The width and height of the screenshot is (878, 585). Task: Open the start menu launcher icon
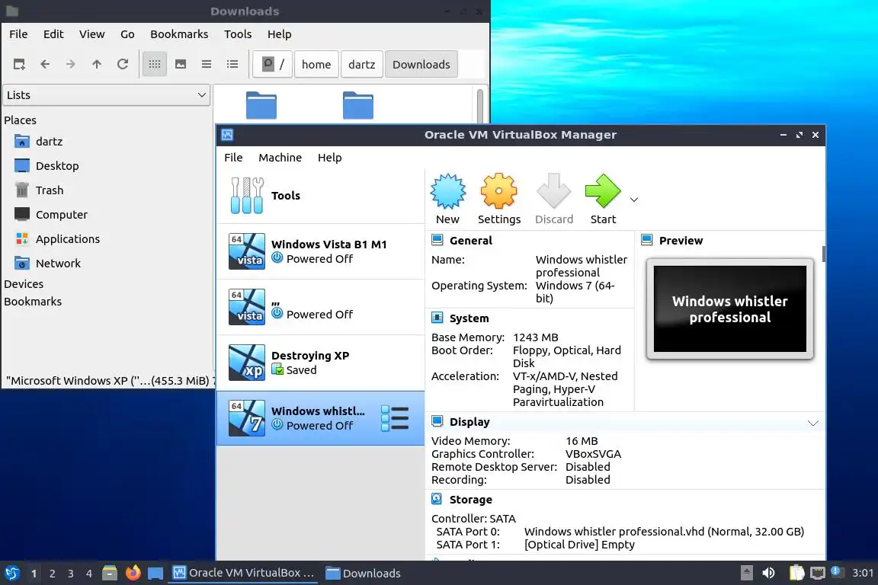pyautogui.click(x=11, y=573)
